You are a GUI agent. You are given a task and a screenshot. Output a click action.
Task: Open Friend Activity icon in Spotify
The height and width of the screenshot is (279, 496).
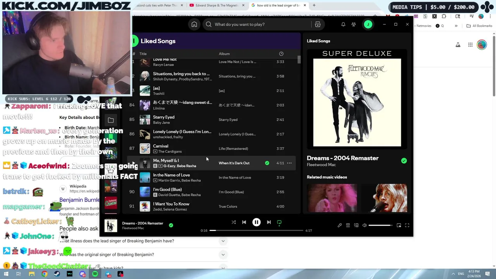354,24
